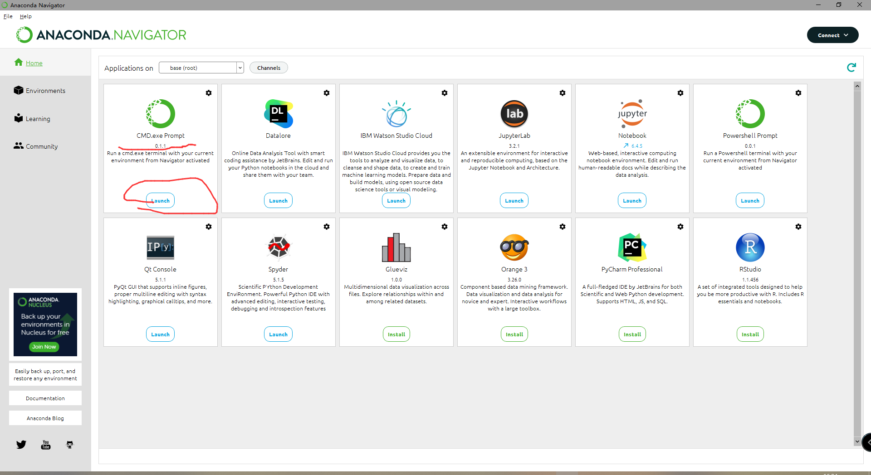The image size is (871, 475).
Task: Install Glueviz
Action: coord(396,334)
